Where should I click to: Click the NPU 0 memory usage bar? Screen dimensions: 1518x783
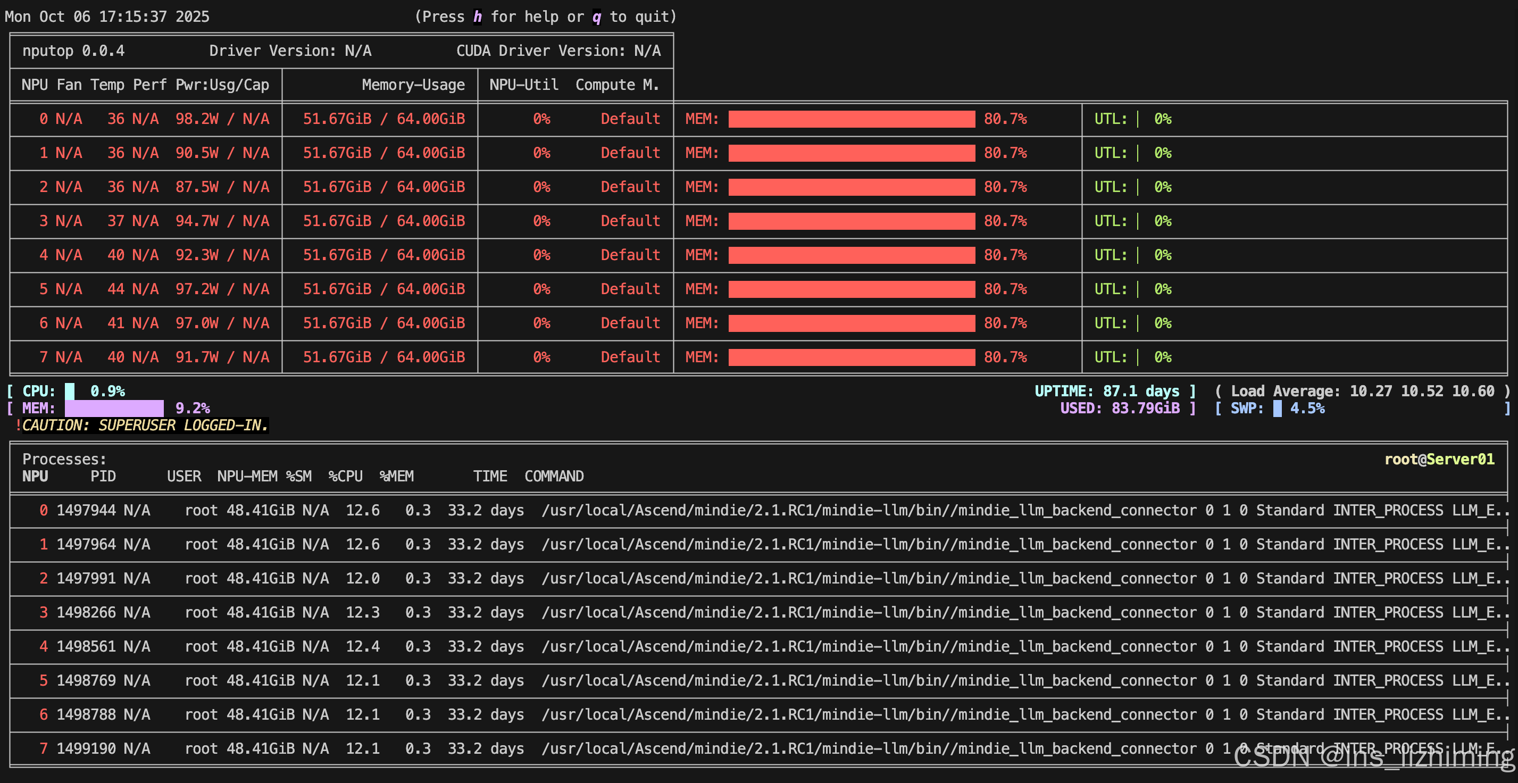pyautogui.click(x=851, y=119)
